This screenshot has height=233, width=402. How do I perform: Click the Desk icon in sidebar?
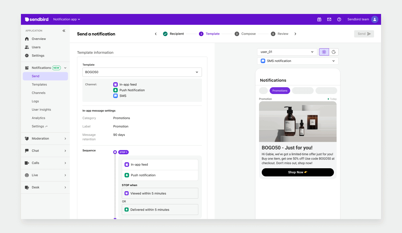27,188
